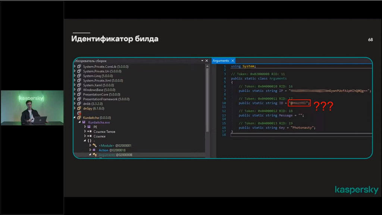Expand the System.Private.CoreLib node
This screenshot has width=382, height=215.
tap(75, 66)
